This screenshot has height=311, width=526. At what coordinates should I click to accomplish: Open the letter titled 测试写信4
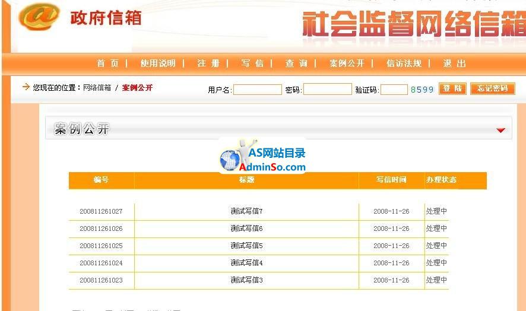(x=246, y=263)
